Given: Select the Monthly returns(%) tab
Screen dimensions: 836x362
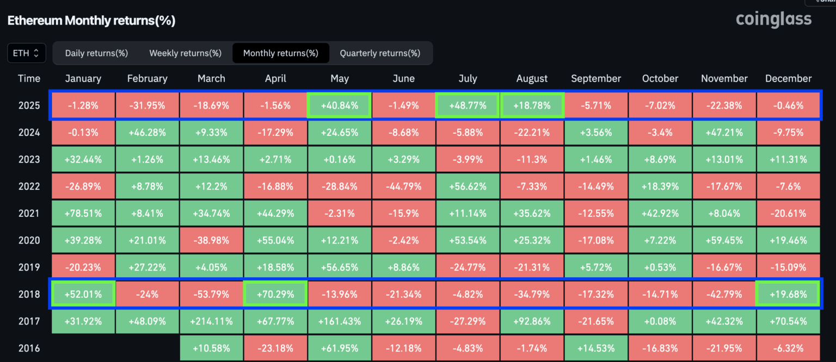Looking at the screenshot, I should click(x=280, y=53).
